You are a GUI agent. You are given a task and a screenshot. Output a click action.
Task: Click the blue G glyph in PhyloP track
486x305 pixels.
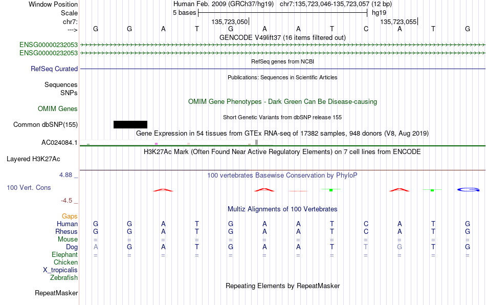tap(468, 189)
